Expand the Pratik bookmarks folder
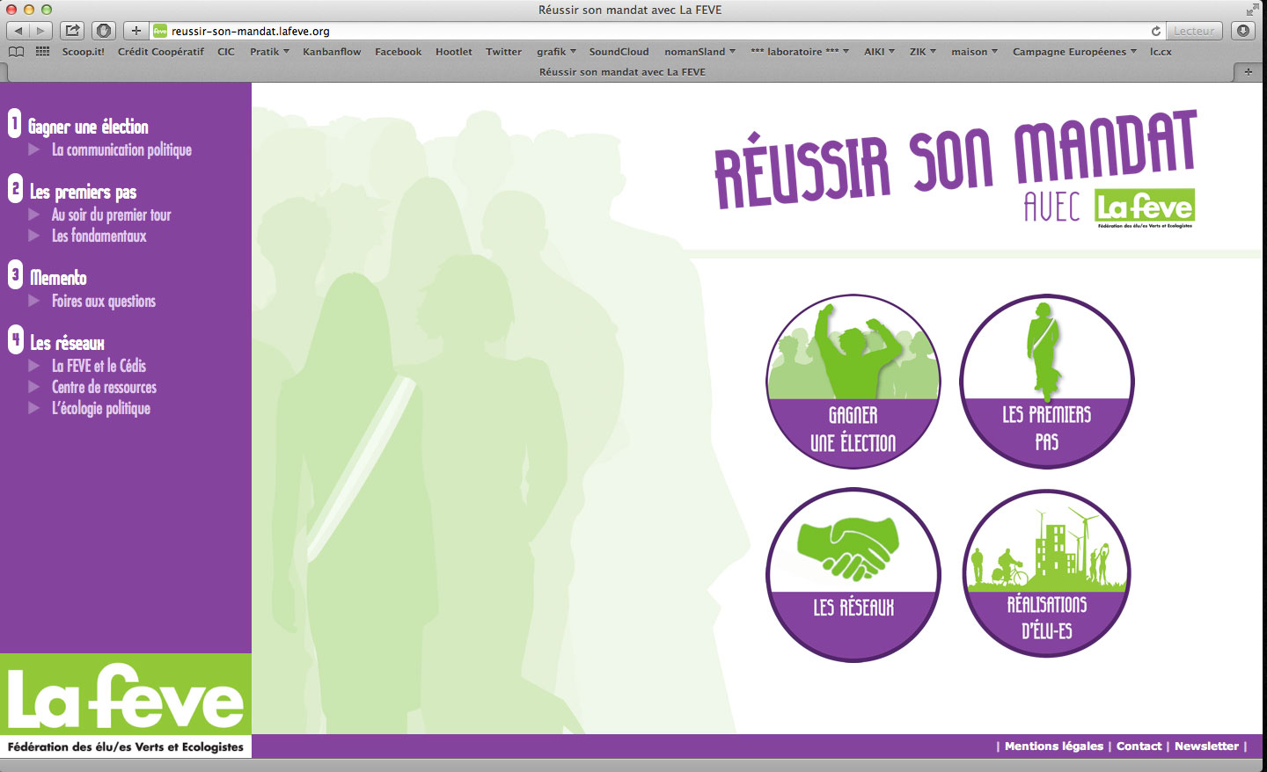1267x772 pixels. tap(269, 52)
